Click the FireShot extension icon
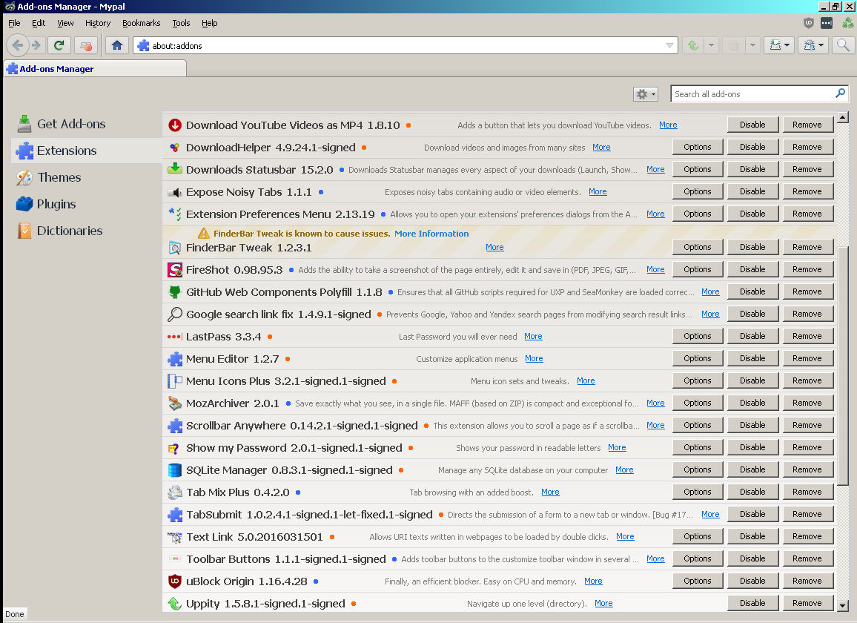The width and height of the screenshot is (857, 623). tap(174, 270)
